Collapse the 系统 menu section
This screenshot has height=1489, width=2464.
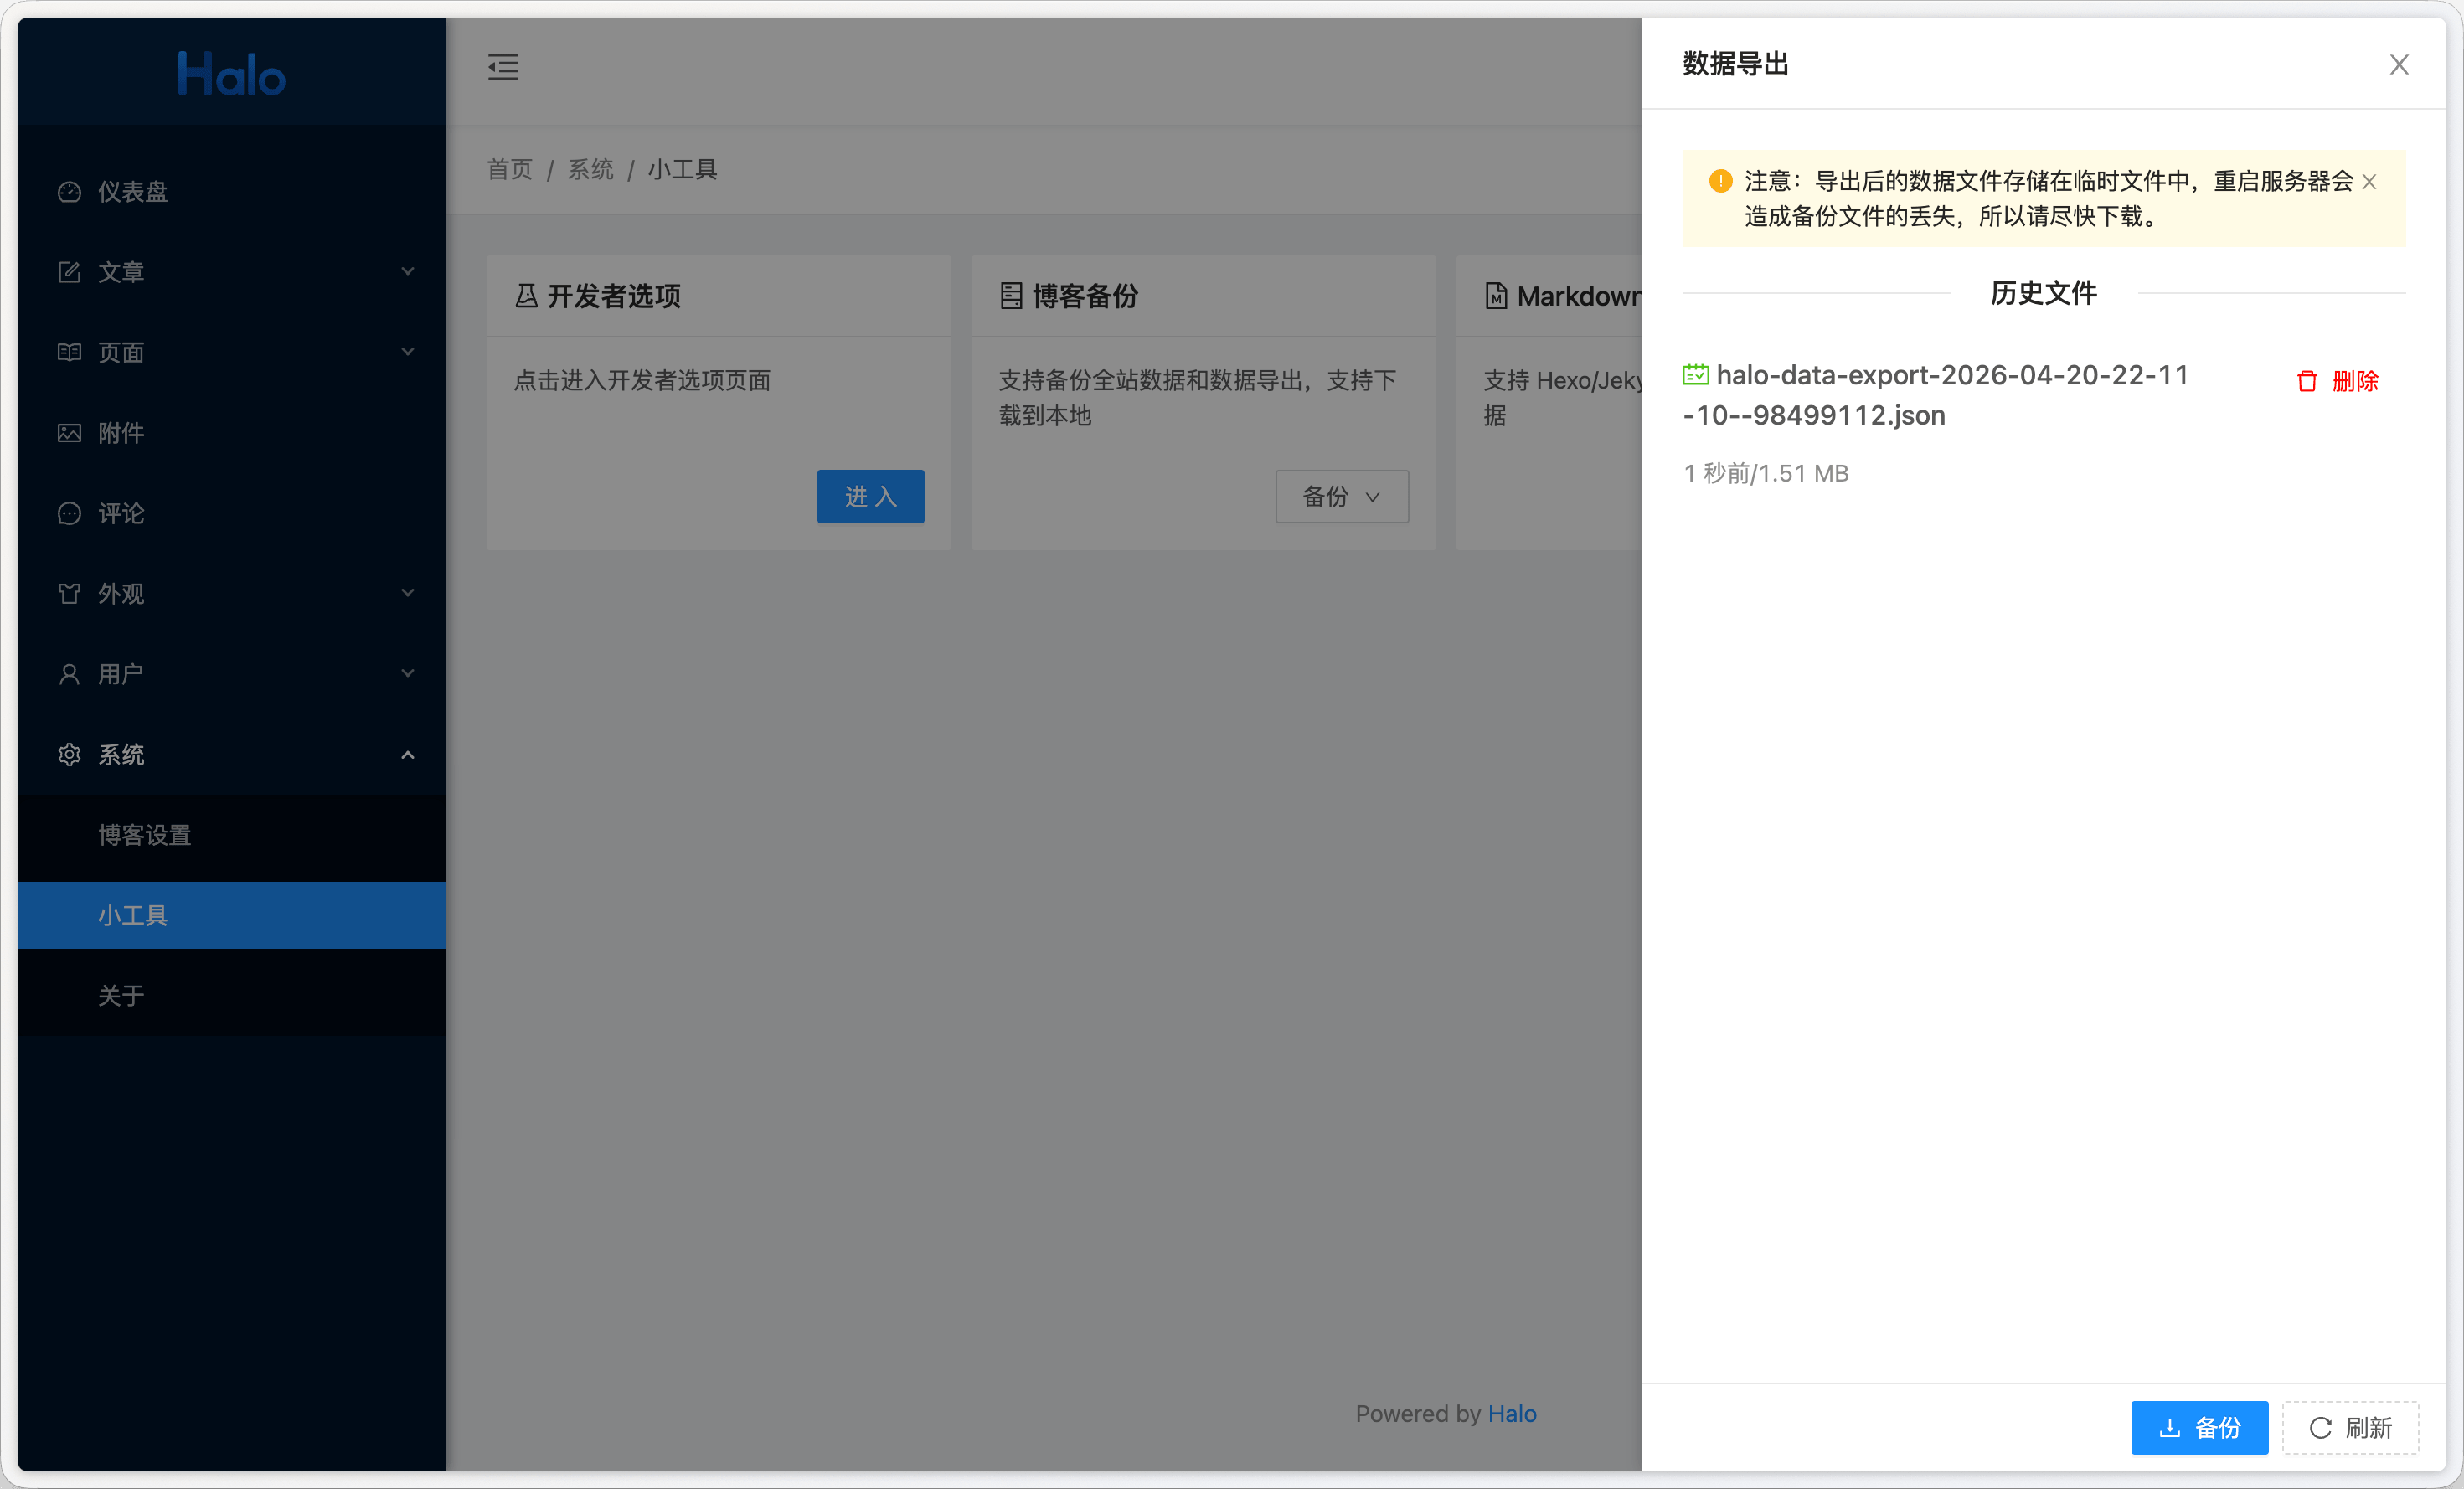[407, 754]
